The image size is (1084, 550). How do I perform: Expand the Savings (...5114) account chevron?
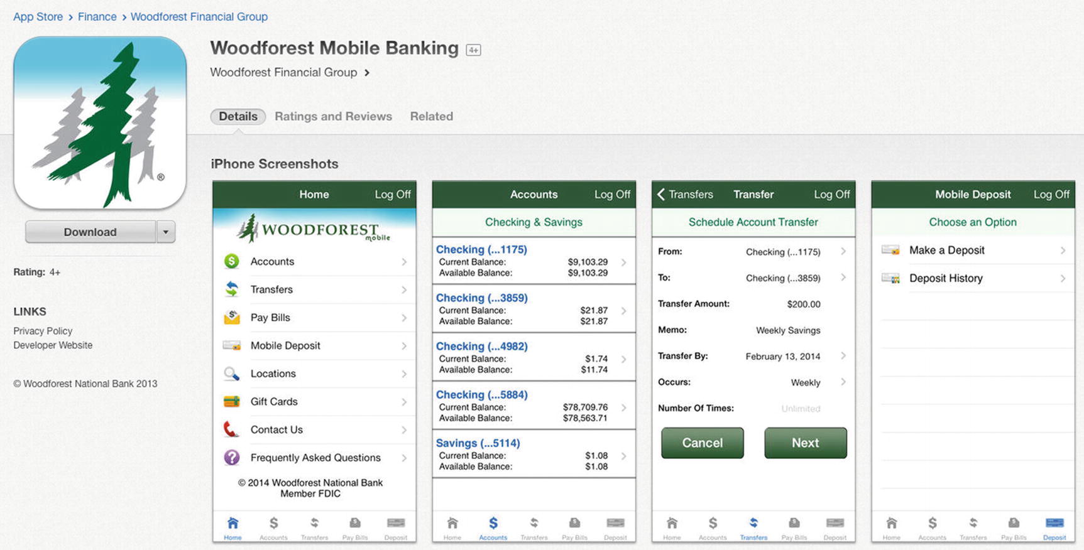tap(624, 456)
